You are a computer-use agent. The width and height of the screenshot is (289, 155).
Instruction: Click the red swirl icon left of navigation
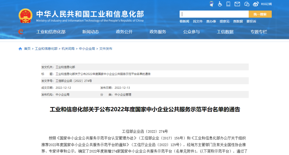(21, 32)
